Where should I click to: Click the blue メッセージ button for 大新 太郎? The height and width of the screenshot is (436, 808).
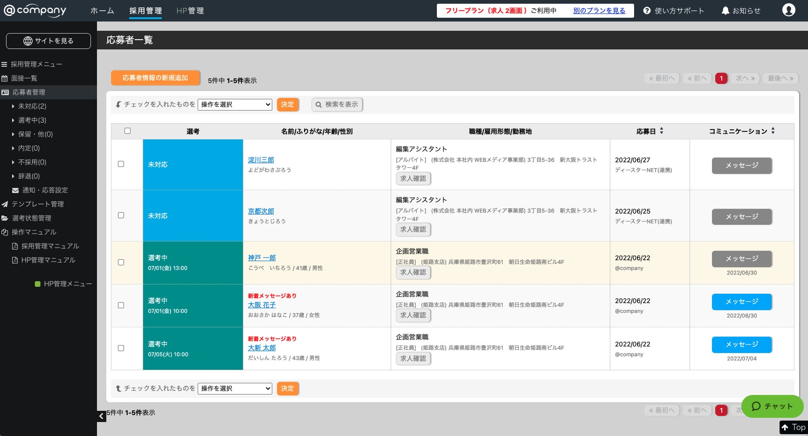pos(741,345)
